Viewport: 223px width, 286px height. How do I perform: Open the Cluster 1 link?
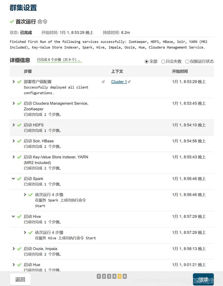[x=119, y=82]
